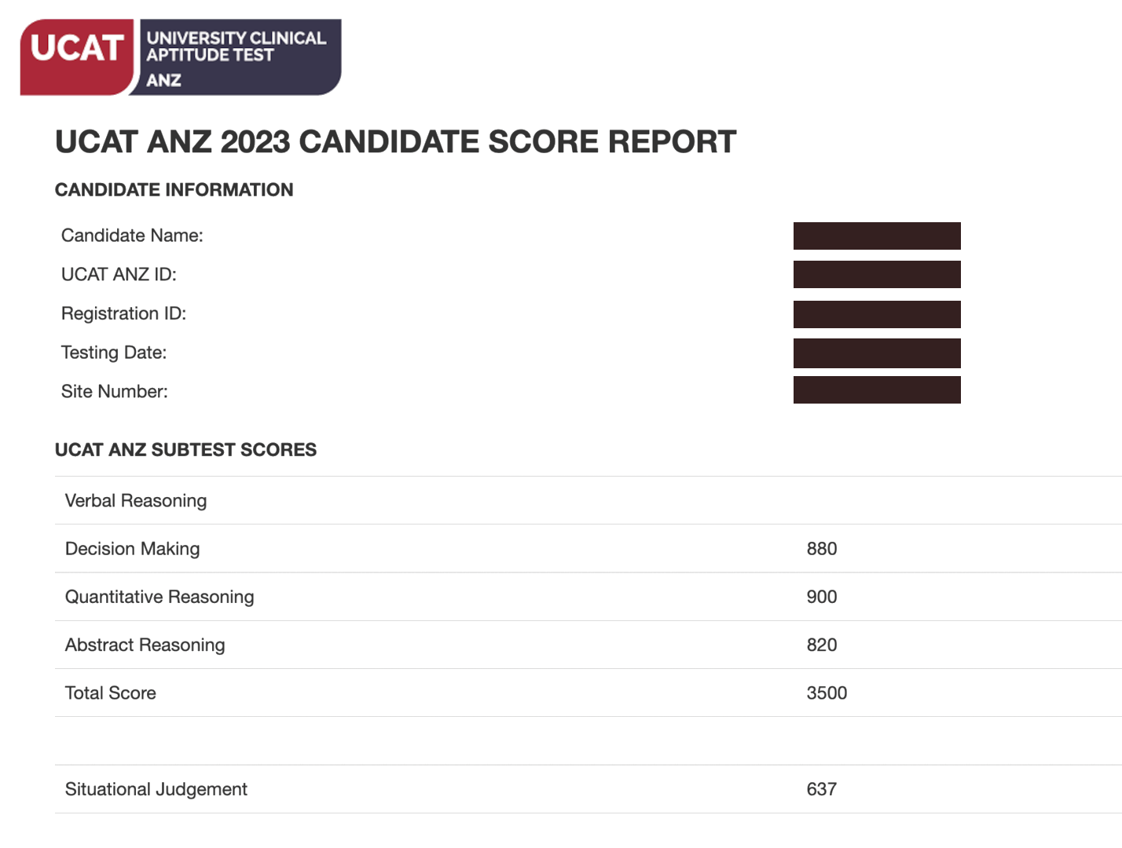Click the Total Score value 3500
The image size is (1122, 848).
[x=827, y=693]
